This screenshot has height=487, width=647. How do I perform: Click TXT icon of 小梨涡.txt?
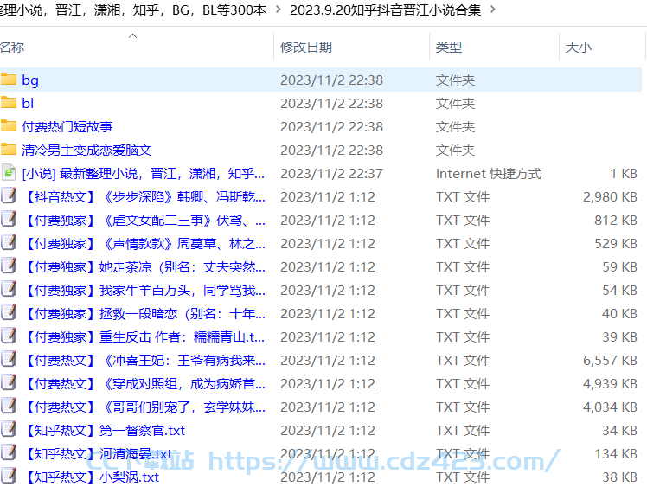[9, 477]
